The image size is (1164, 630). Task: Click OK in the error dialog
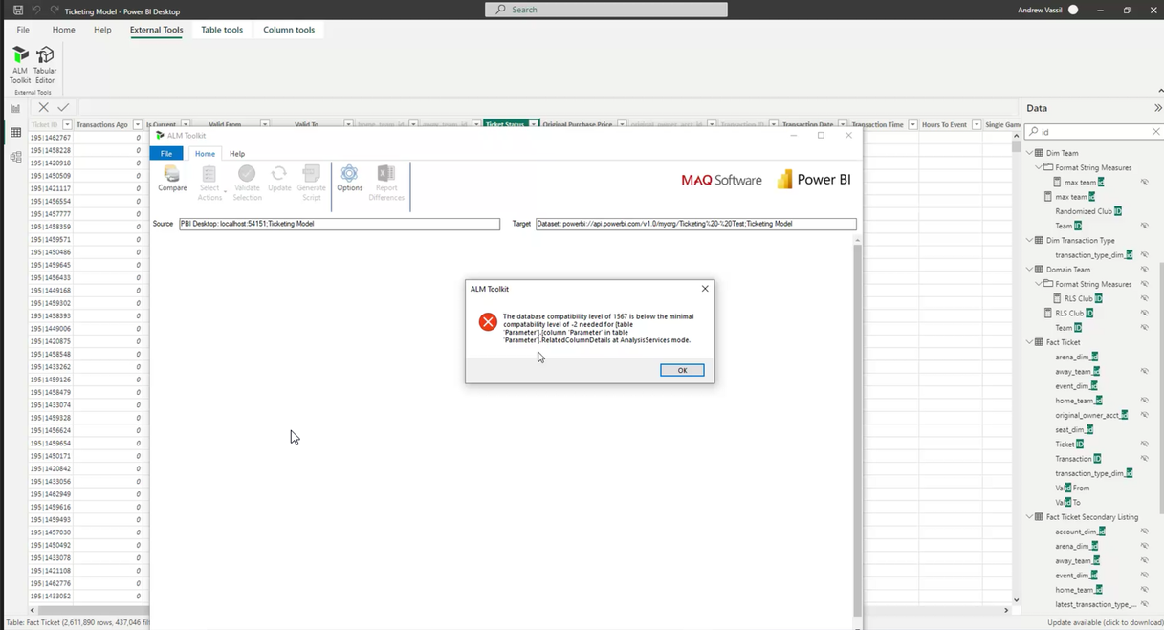coord(682,370)
